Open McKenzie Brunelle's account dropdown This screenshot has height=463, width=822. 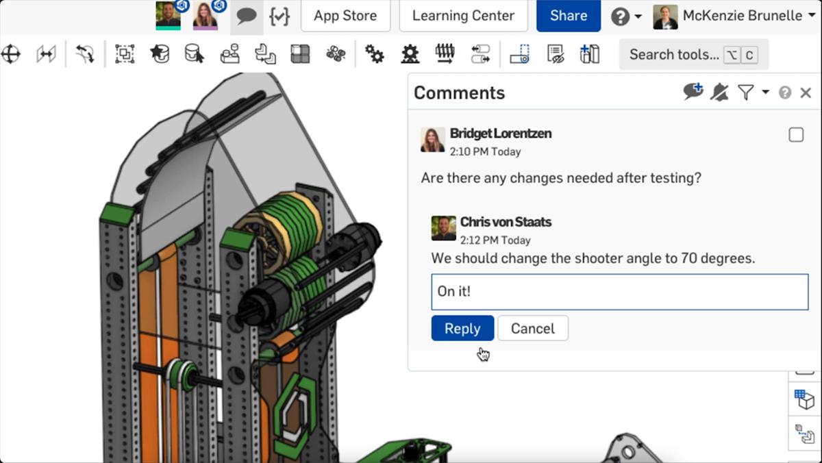[743, 15]
